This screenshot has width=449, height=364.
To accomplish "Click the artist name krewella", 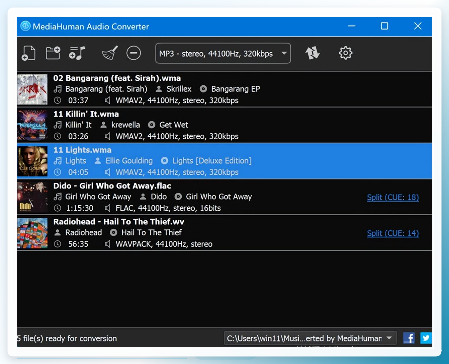I will (x=125, y=125).
